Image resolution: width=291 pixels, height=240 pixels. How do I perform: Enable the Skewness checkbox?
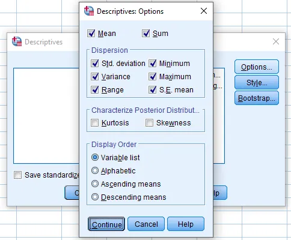coord(149,123)
